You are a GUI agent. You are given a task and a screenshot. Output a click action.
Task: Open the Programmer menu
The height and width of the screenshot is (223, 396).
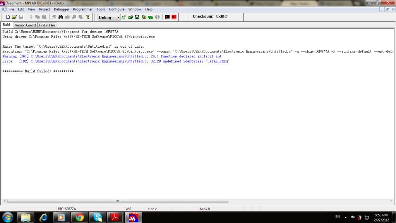82,9
